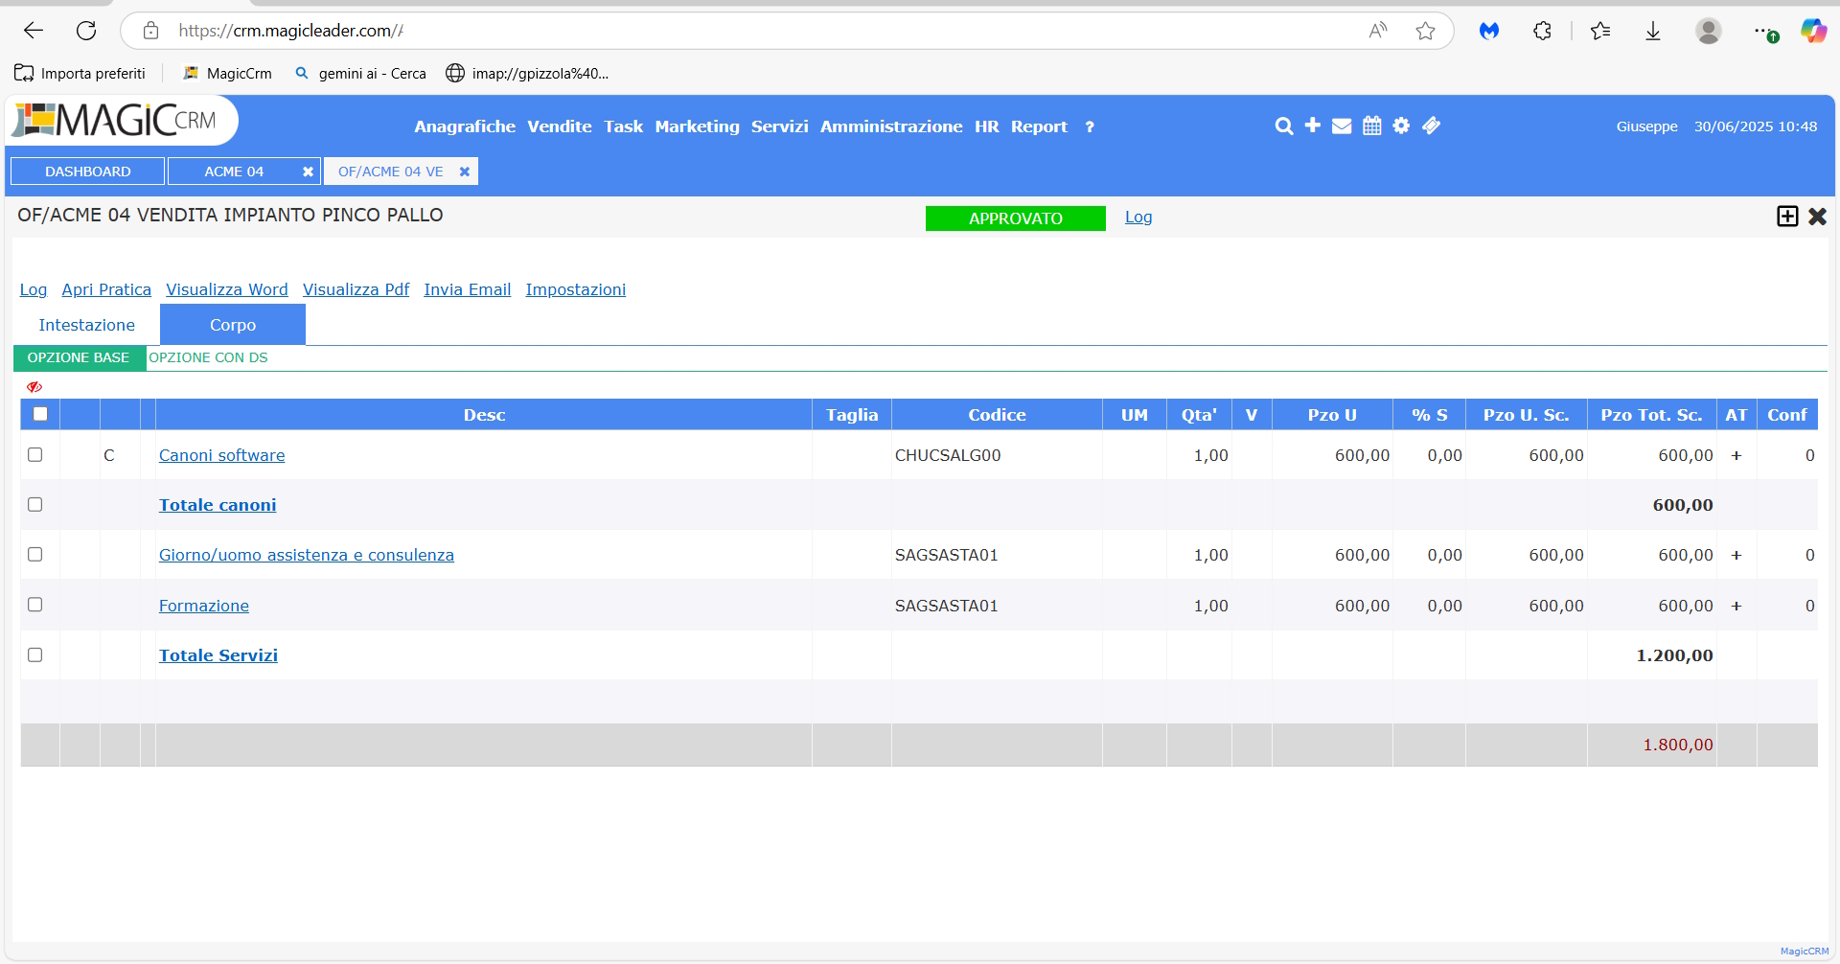Open the Servizi menu
The image size is (1840, 964).
pos(780,126)
